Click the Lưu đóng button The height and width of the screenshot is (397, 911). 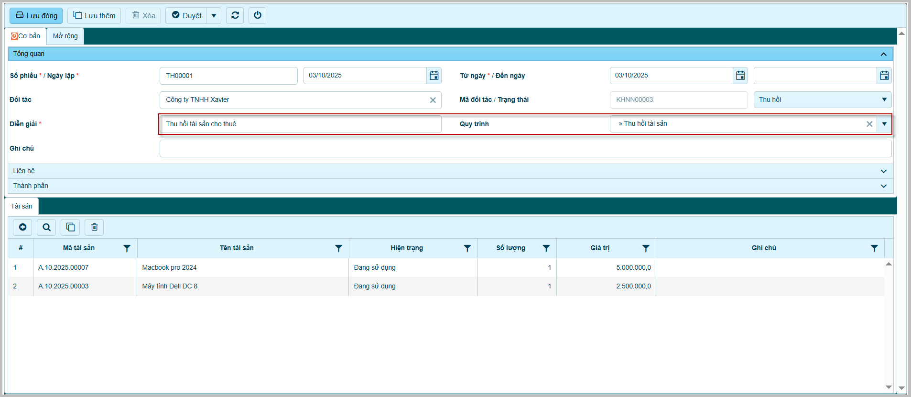pyautogui.click(x=36, y=16)
